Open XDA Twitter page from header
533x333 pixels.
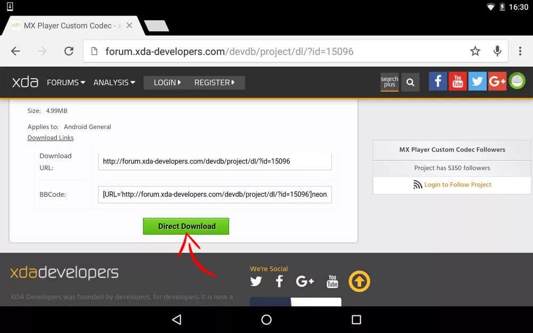[477, 81]
